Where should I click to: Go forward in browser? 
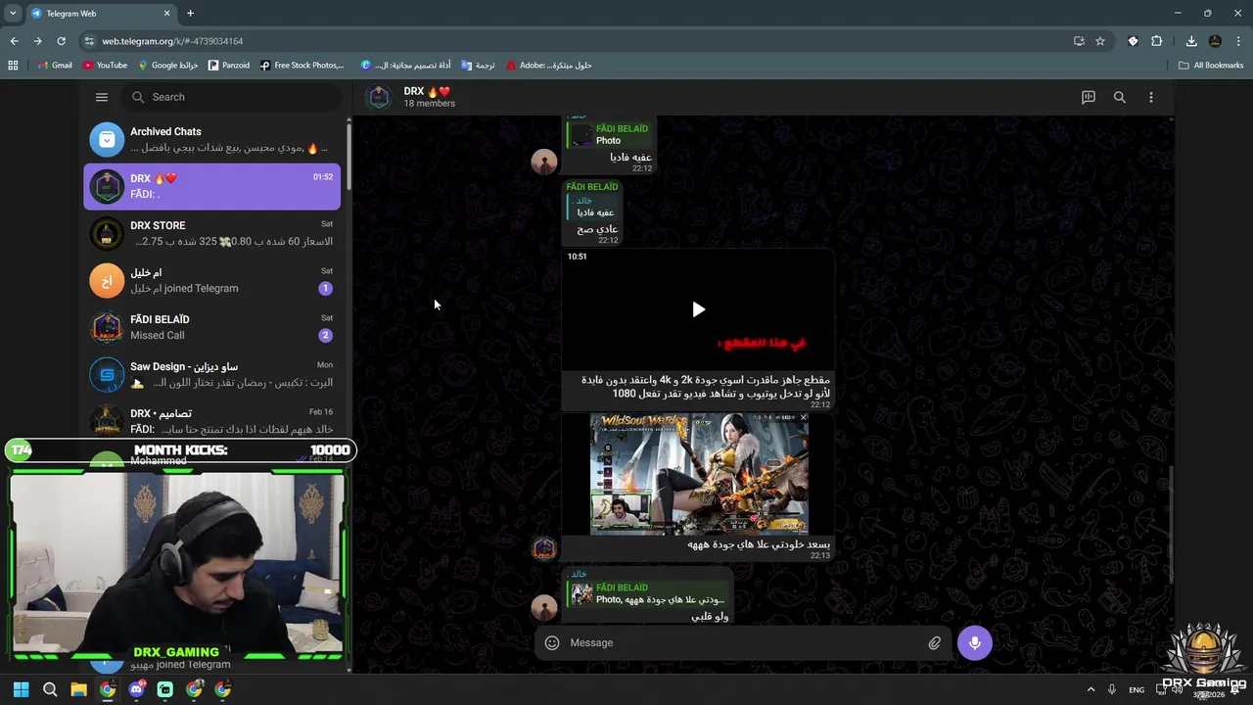tap(37, 41)
